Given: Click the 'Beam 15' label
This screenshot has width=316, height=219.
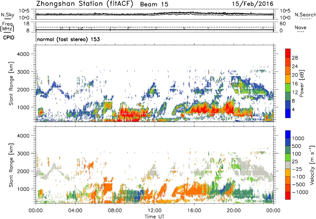Looking at the screenshot, I should pos(154,4).
